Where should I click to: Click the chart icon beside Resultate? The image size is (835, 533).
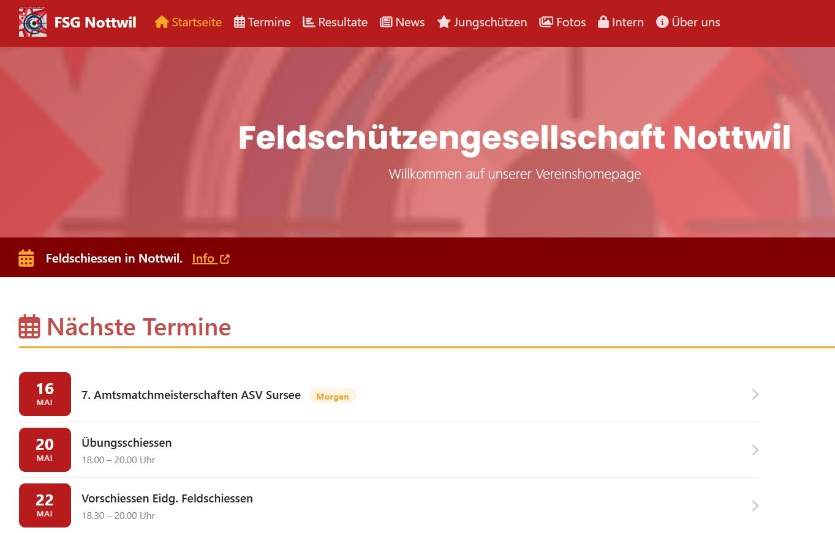pos(309,22)
